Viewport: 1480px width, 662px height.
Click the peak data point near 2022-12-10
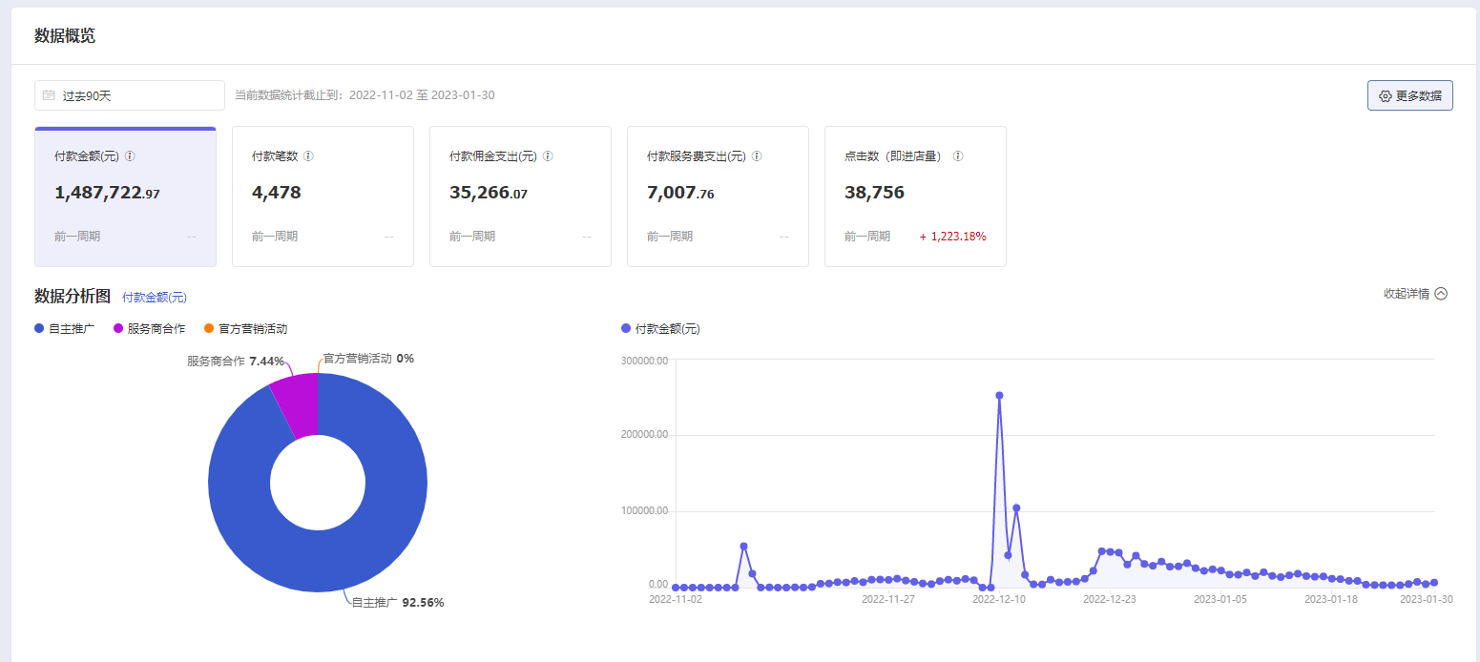point(999,395)
